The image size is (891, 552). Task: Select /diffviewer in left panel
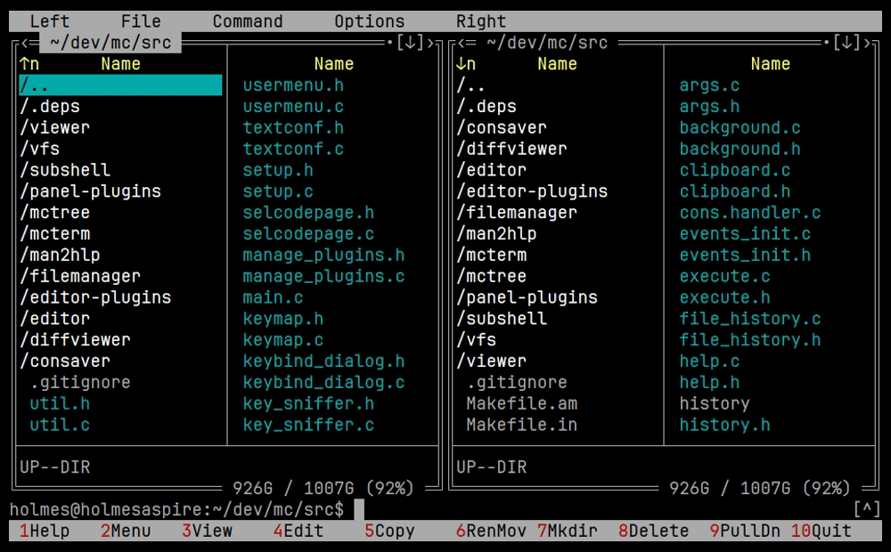click(75, 339)
